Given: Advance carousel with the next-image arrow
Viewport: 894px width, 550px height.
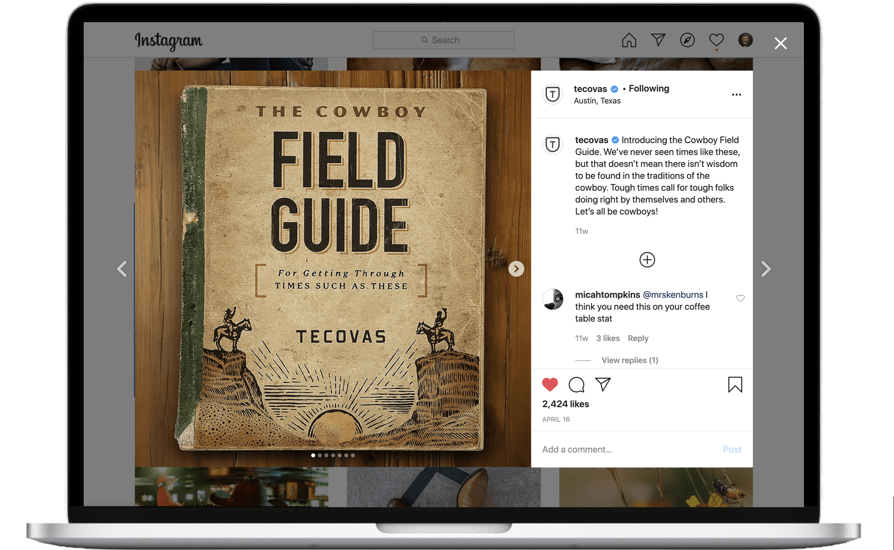Looking at the screenshot, I should pos(516,269).
